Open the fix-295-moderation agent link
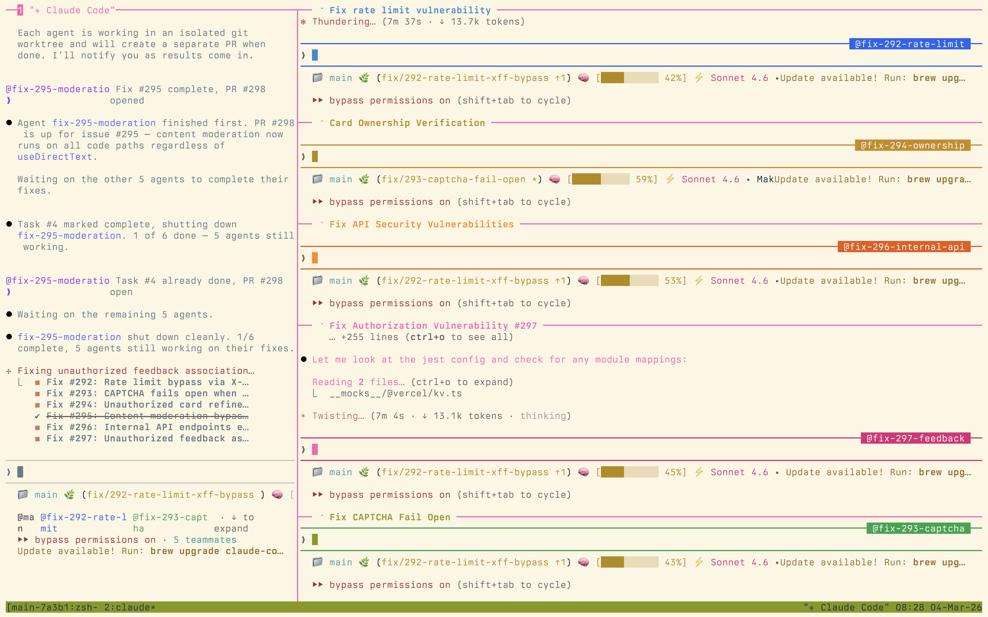This screenshot has height=617, width=988. coord(104,122)
